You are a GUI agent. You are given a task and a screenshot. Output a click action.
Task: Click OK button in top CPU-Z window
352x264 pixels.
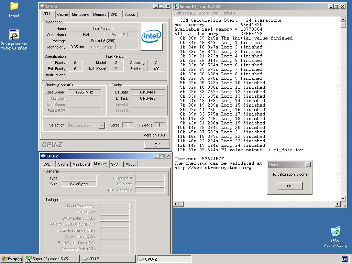(157, 145)
